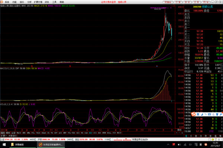The width and height of the screenshot is (223, 148).
Task: Switch to the FSL indicator
Action: [33, 133]
